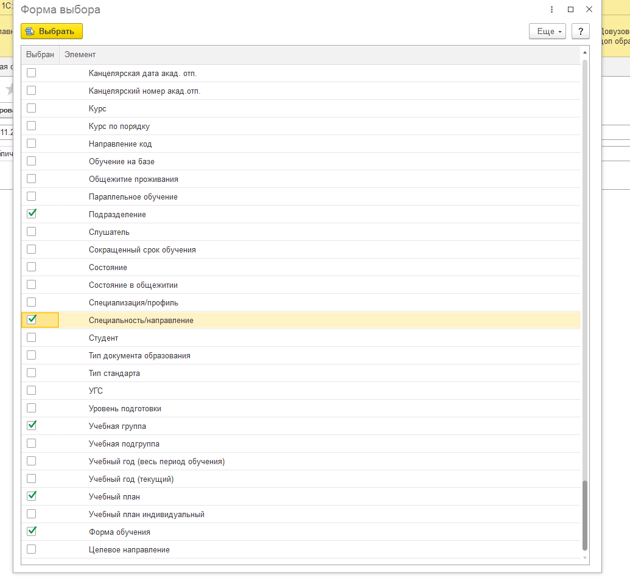The width and height of the screenshot is (630, 581).
Task: Maximize the Форма выбора window
Action: click(570, 10)
